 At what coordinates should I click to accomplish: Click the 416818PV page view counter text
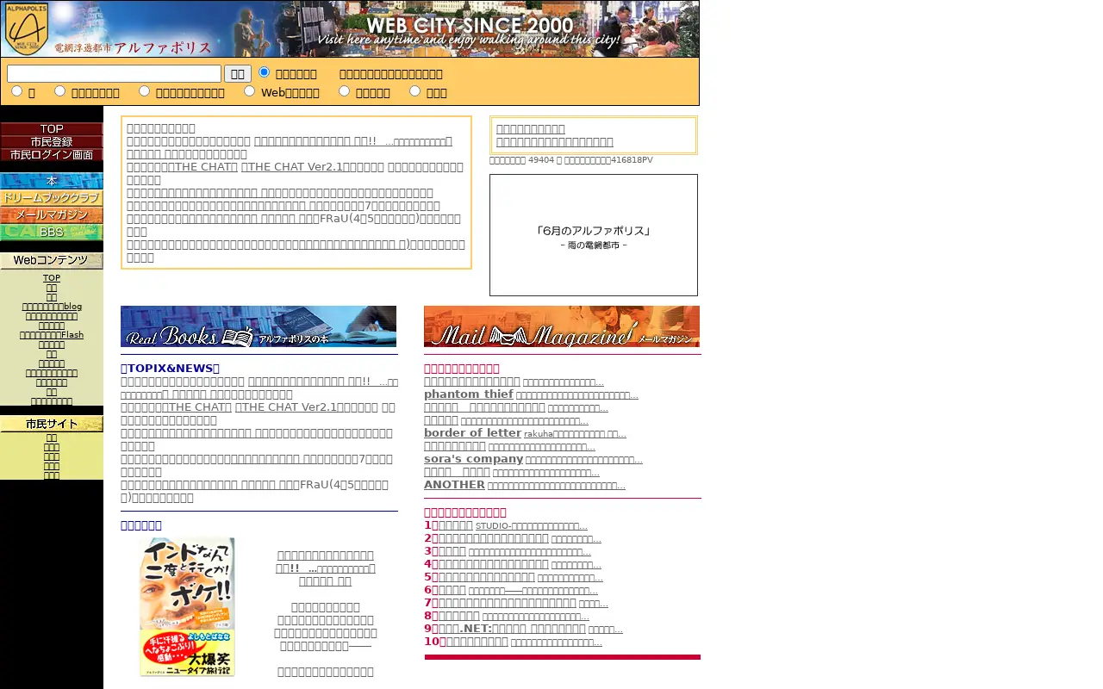[x=632, y=160]
